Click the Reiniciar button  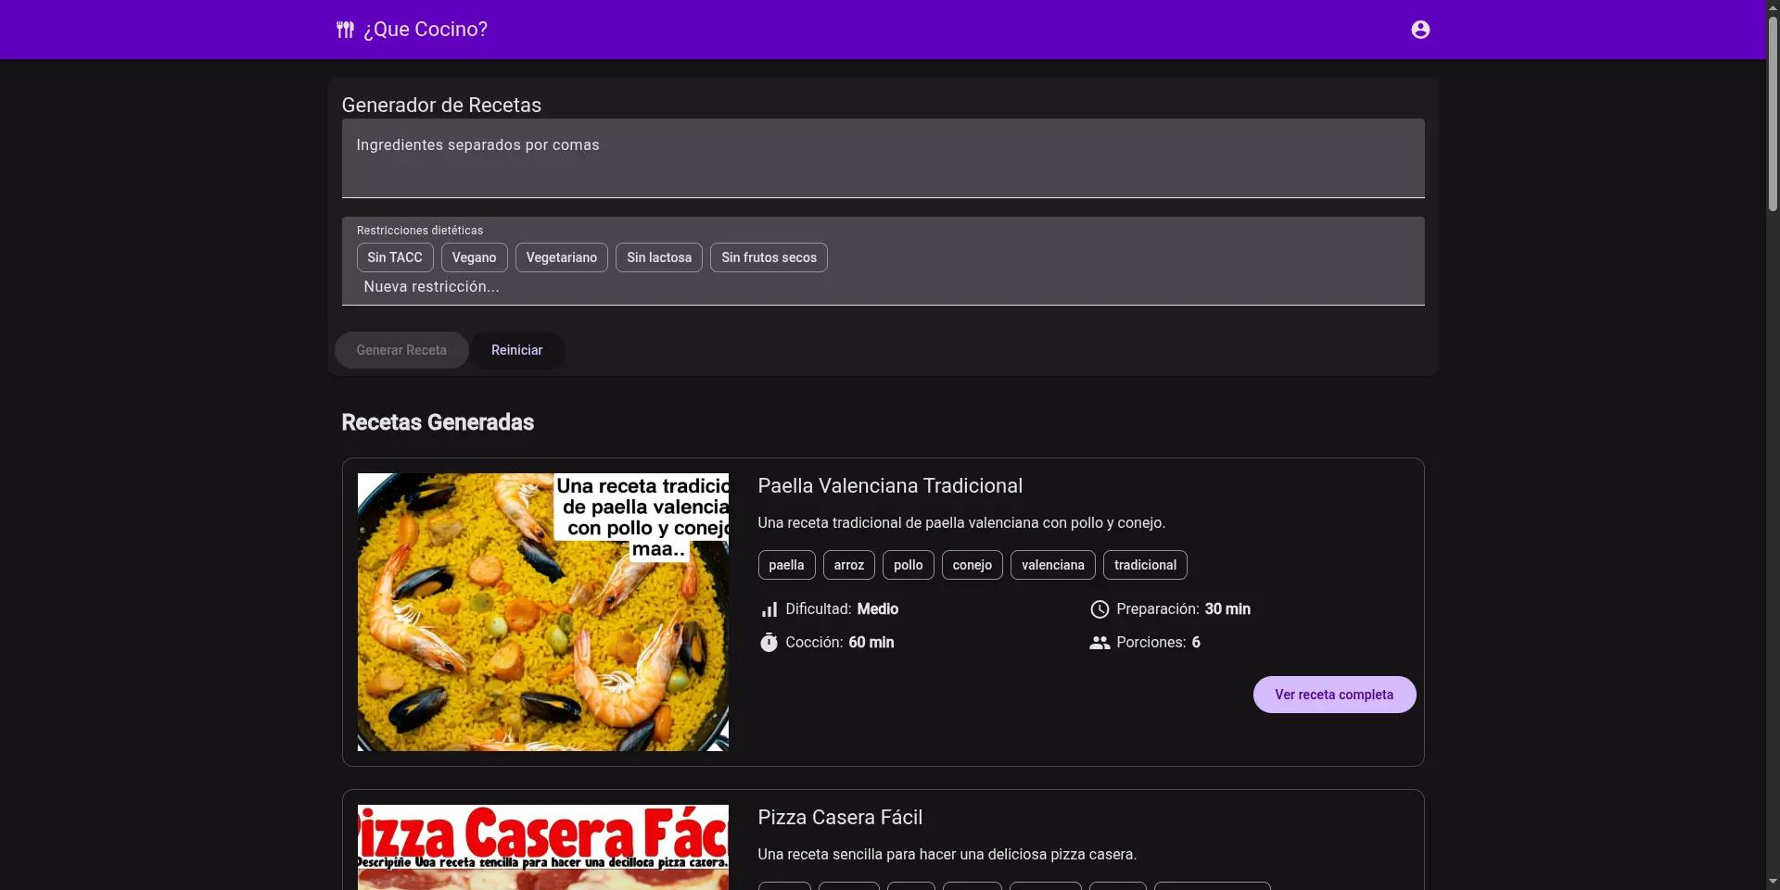517,350
